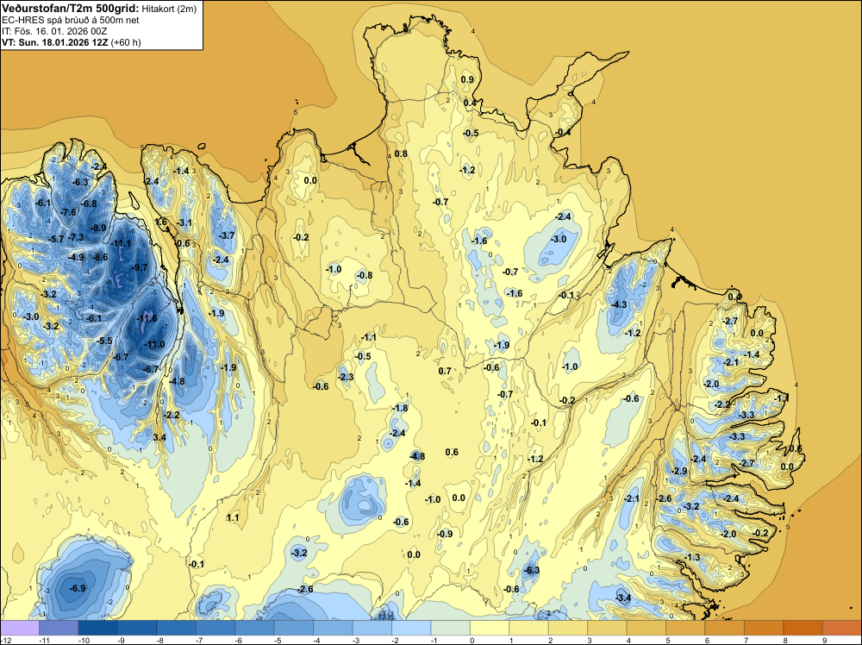Click the -4.9 temperature label

pos(76,257)
